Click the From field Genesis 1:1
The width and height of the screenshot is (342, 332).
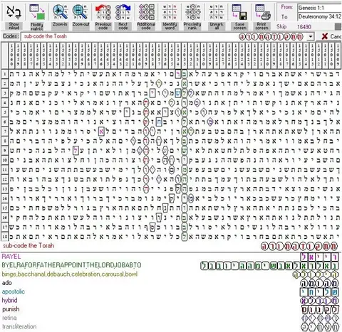click(x=319, y=8)
